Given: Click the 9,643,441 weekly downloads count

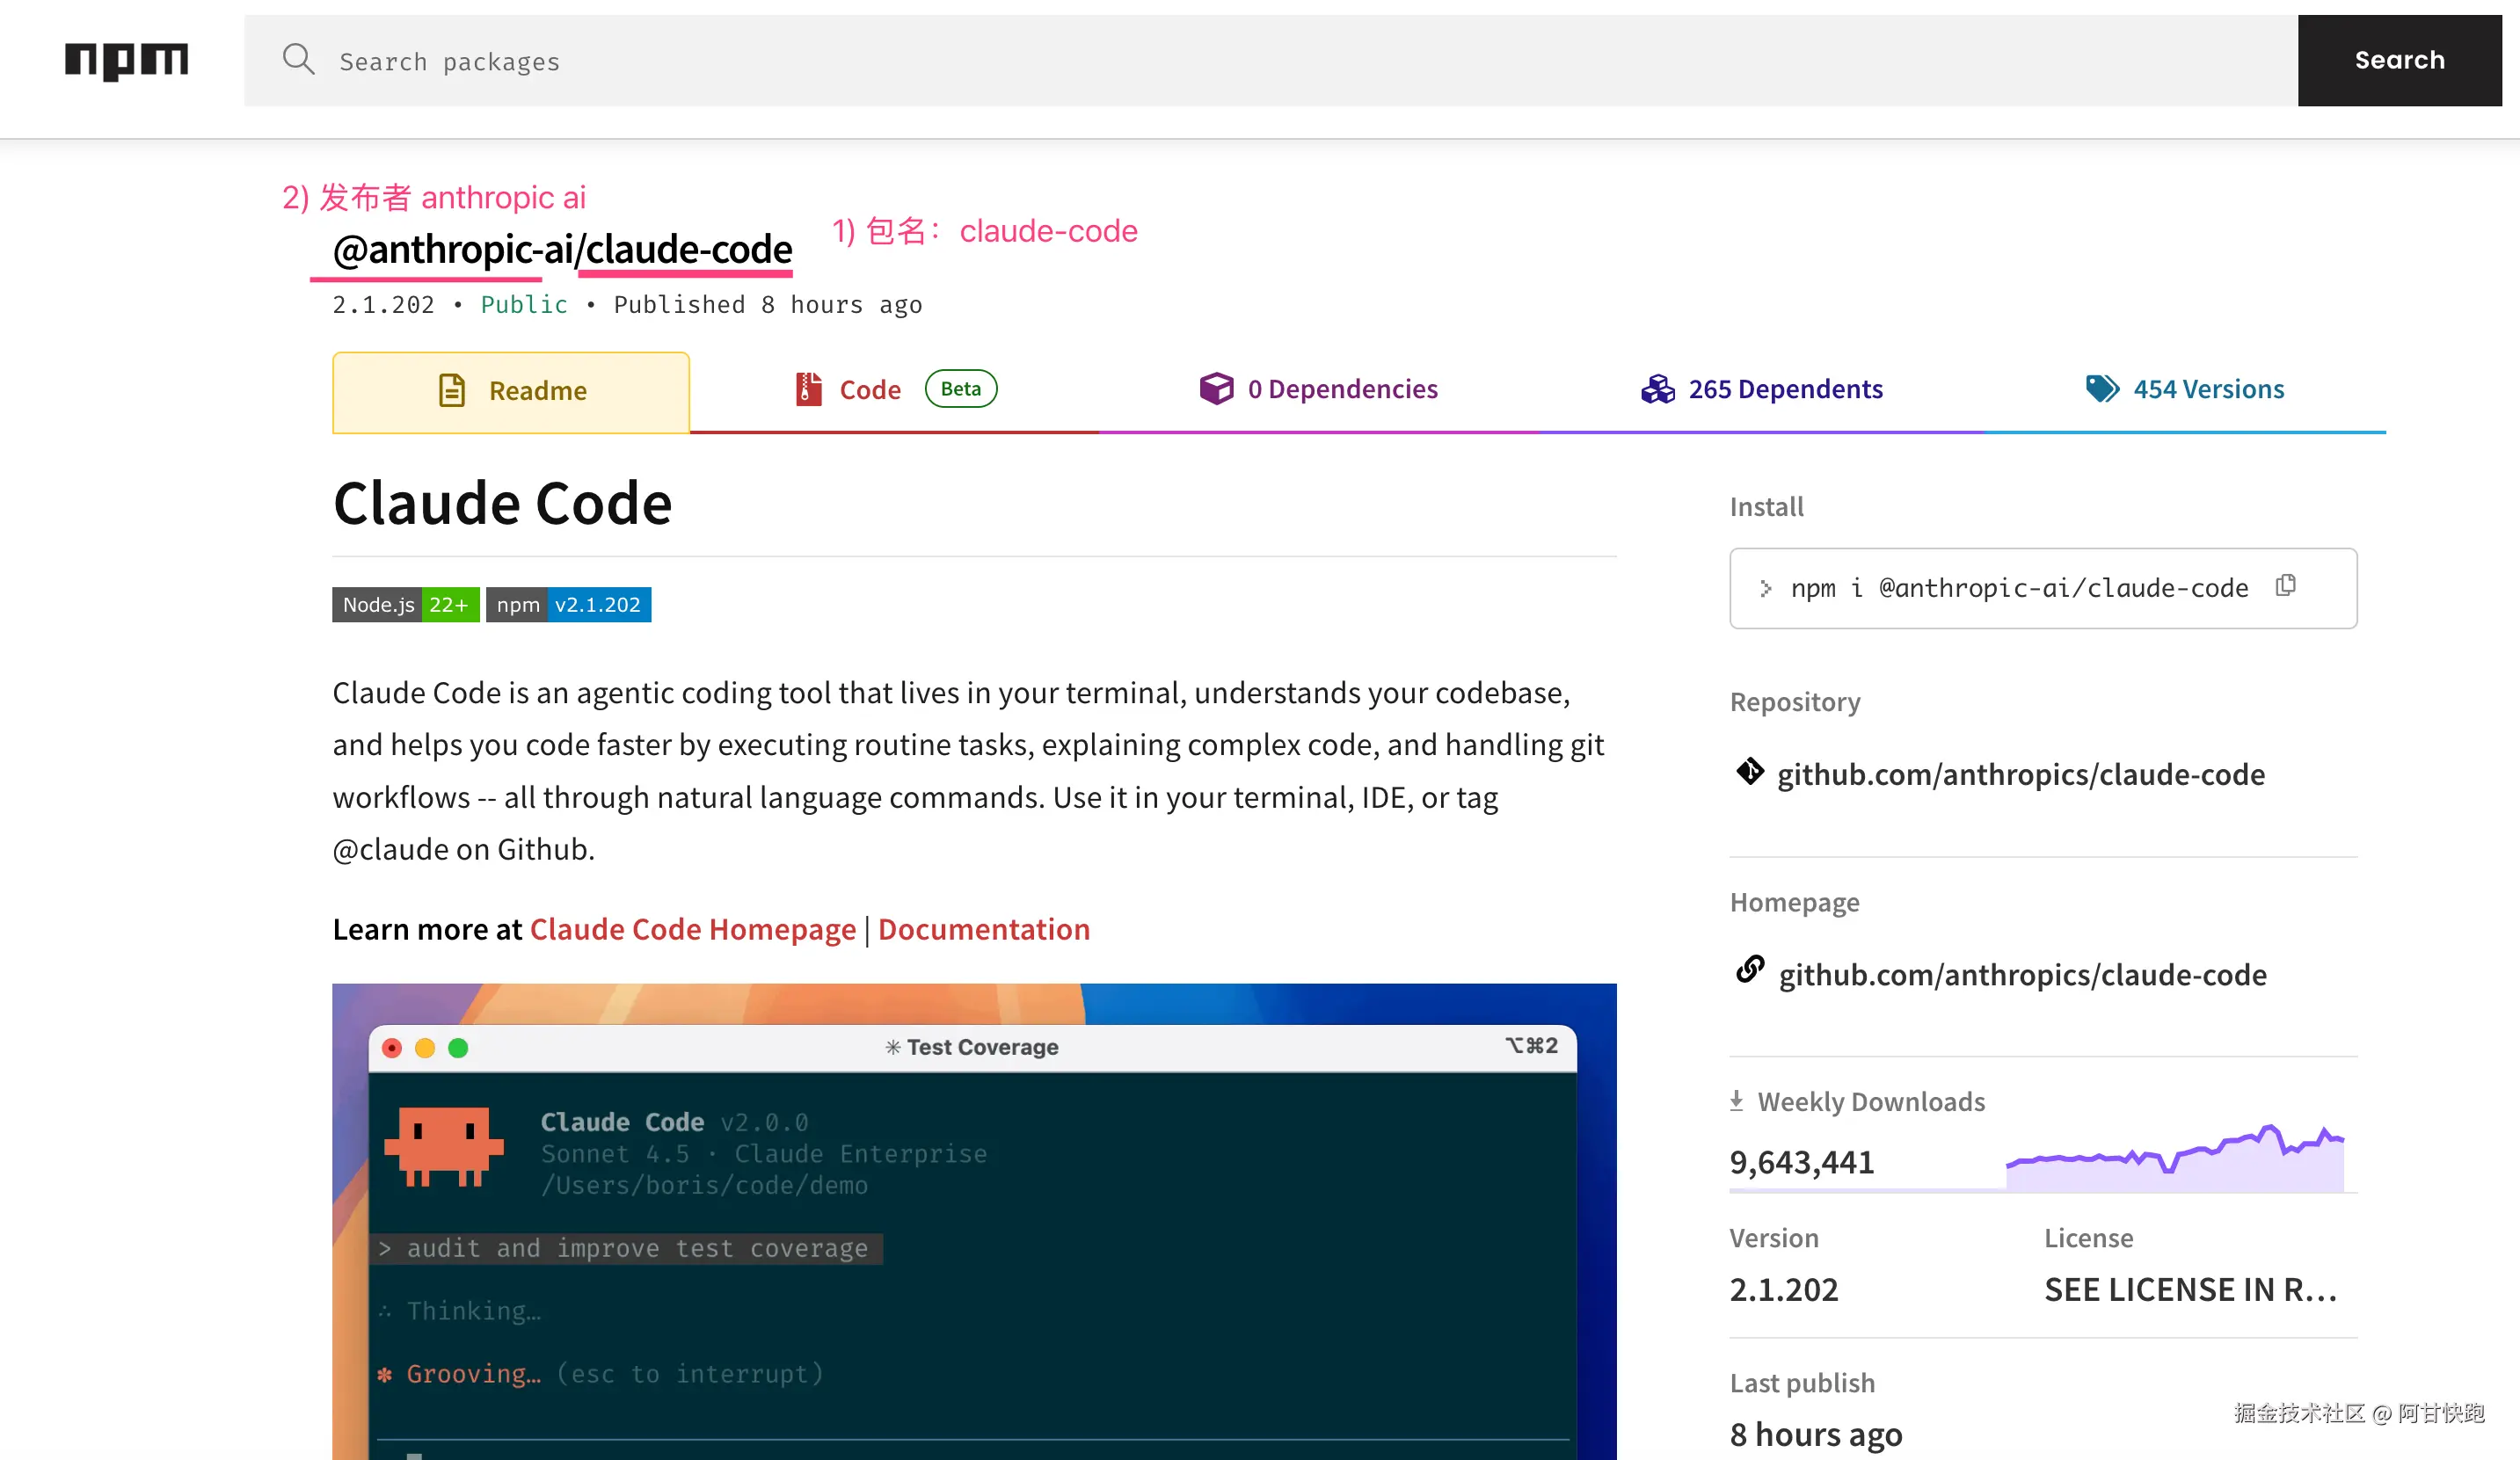Looking at the screenshot, I should coord(1802,1162).
